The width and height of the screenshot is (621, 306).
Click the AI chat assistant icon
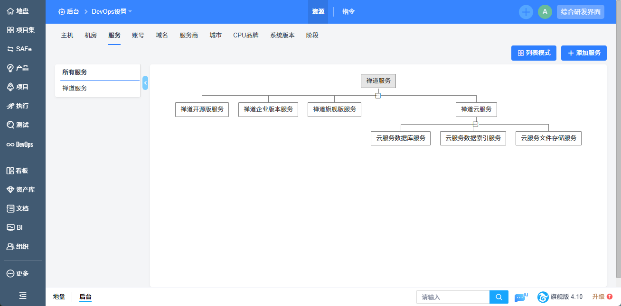521,297
